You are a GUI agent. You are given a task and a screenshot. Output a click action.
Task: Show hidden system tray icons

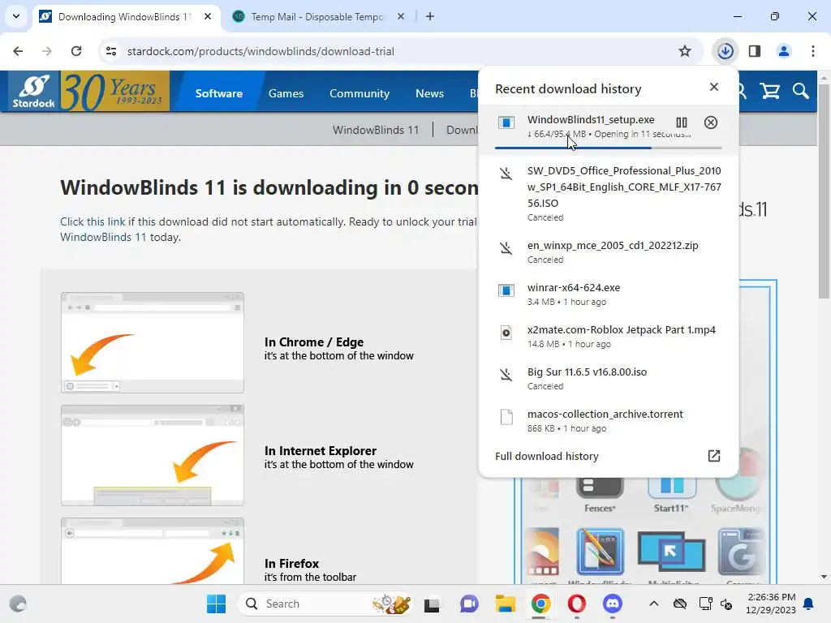pos(654,604)
